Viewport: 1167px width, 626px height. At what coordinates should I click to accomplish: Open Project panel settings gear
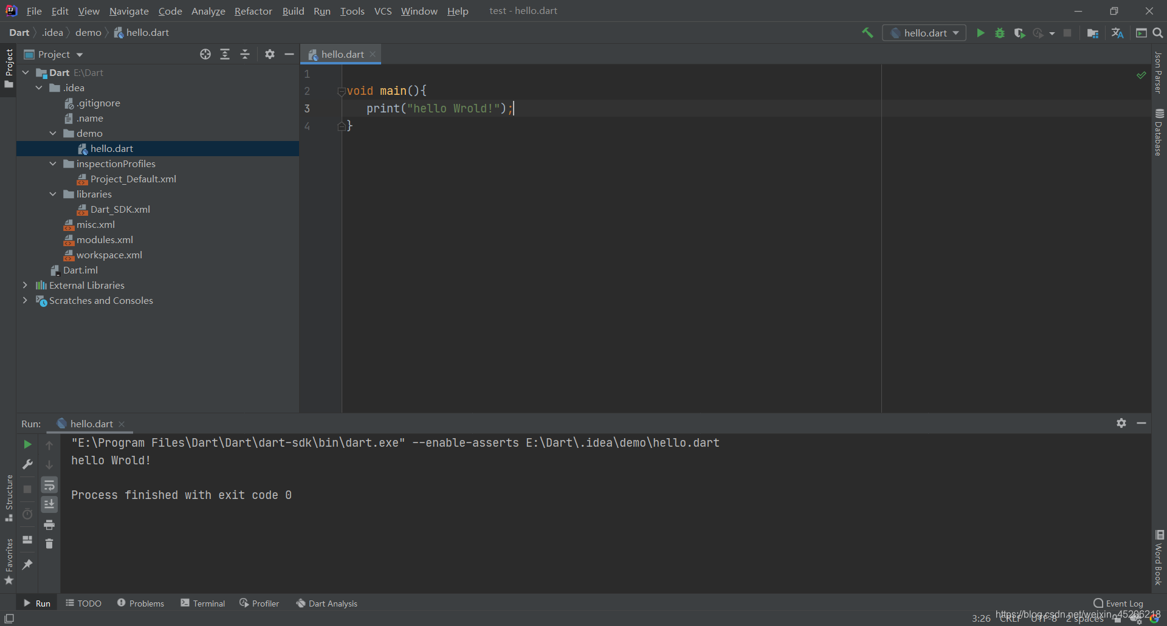270,54
